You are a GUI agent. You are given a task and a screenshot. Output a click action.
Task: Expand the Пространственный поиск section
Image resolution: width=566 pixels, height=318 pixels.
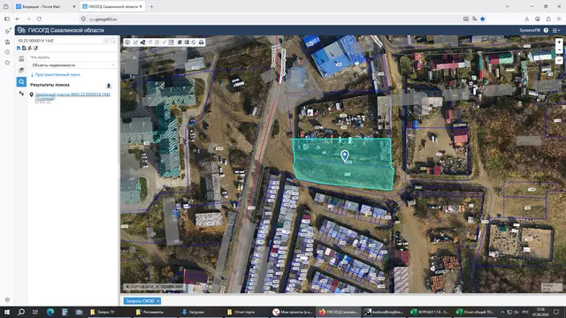(x=55, y=74)
